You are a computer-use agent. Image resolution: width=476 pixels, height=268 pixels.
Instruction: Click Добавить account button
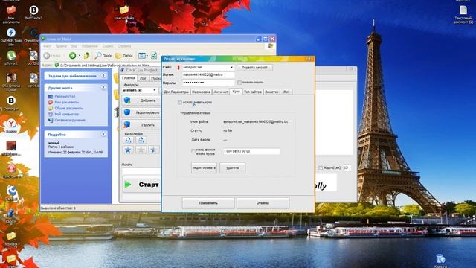point(141,100)
